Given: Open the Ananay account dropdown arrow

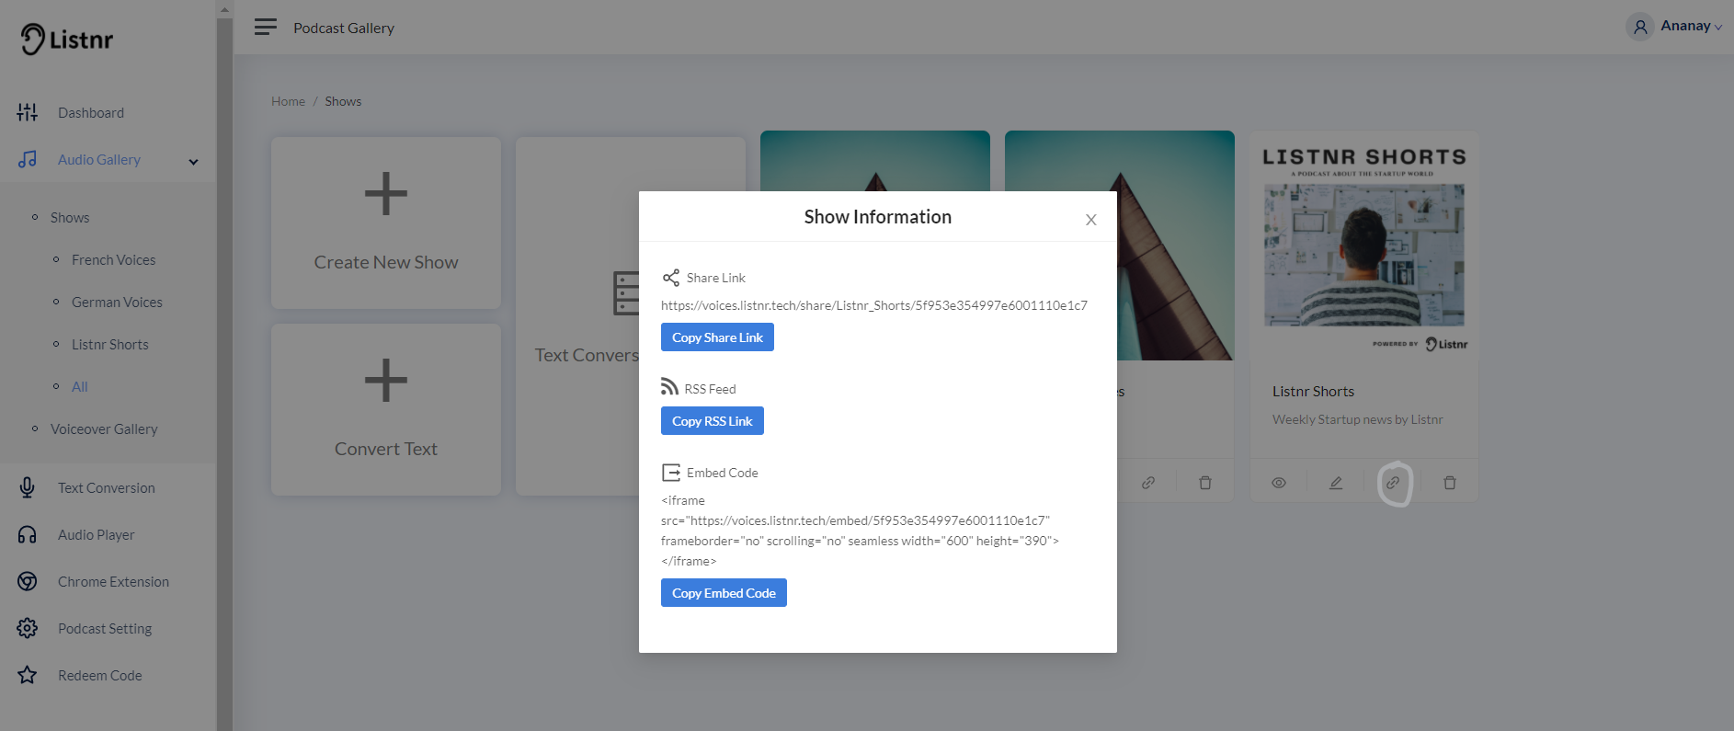Looking at the screenshot, I should (x=1718, y=28).
